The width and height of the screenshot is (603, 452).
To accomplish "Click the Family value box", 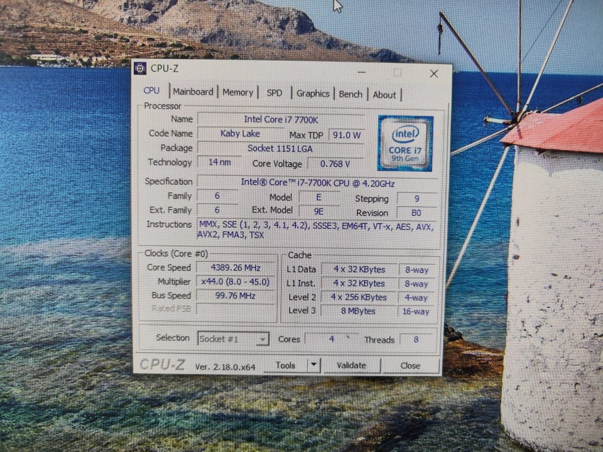I will pyautogui.click(x=217, y=196).
